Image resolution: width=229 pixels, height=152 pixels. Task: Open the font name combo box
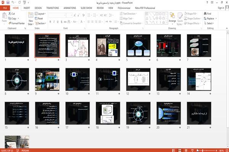click(57, 15)
